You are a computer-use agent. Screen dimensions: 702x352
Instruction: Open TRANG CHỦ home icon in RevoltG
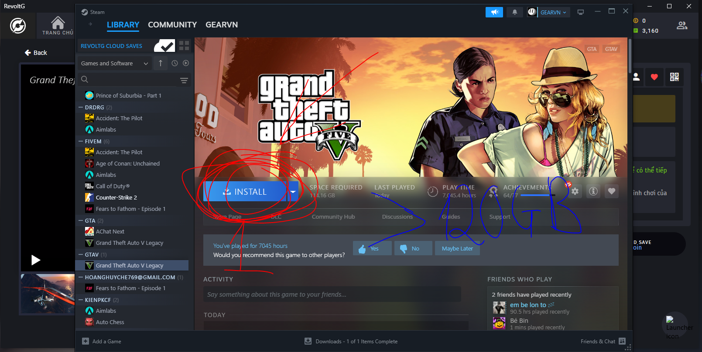[x=58, y=25]
